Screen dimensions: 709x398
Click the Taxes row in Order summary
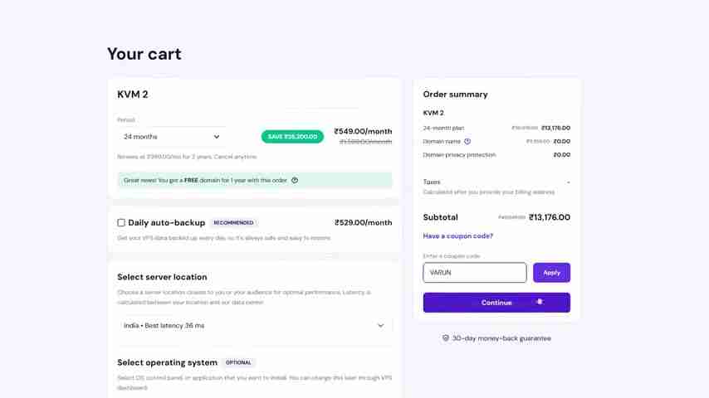[432, 182]
